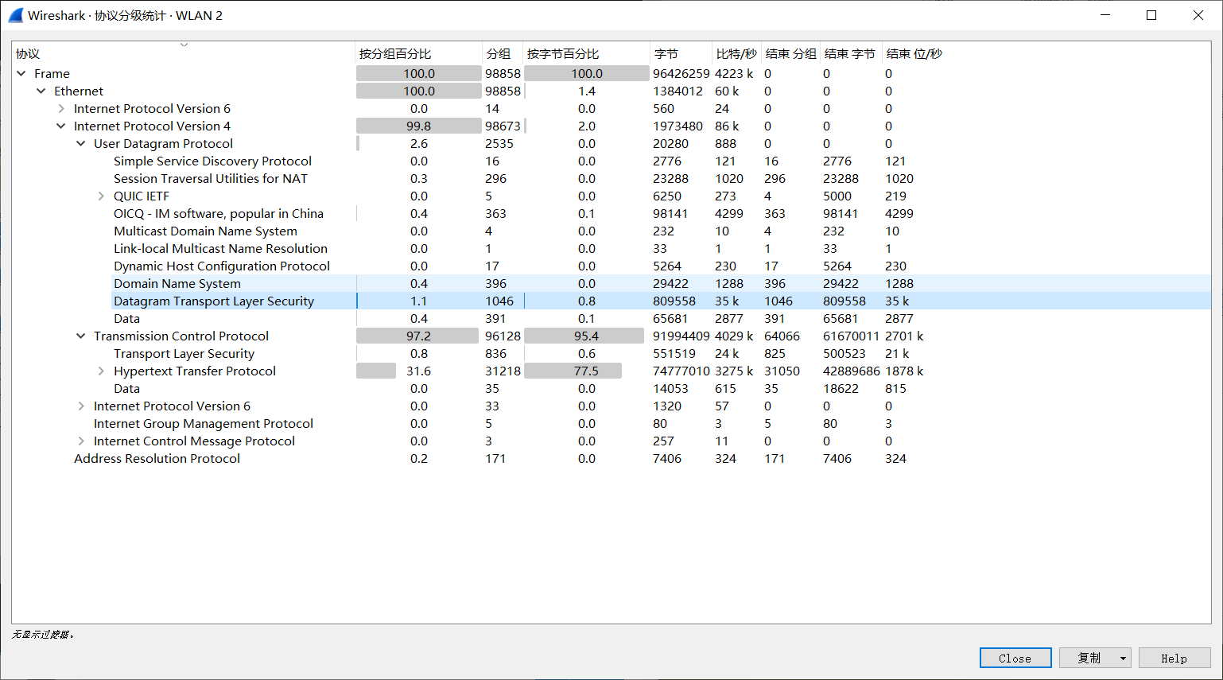Click the 字节 column header
Viewport: 1223px width, 680px height.
[666, 54]
